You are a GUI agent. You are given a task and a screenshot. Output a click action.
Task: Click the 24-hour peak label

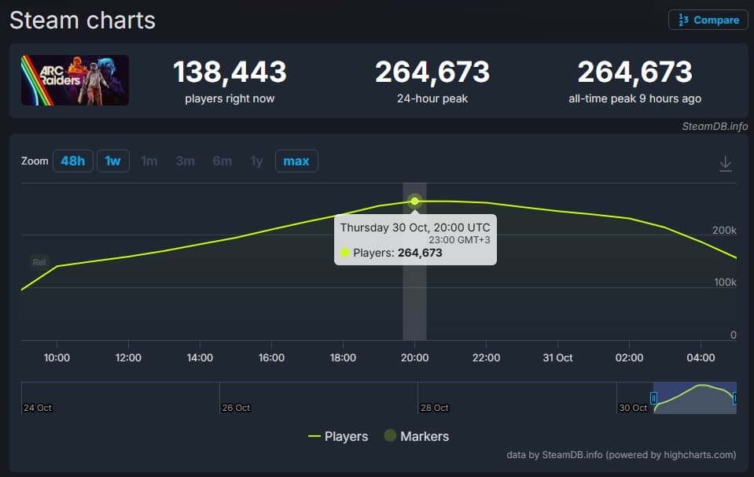point(432,98)
